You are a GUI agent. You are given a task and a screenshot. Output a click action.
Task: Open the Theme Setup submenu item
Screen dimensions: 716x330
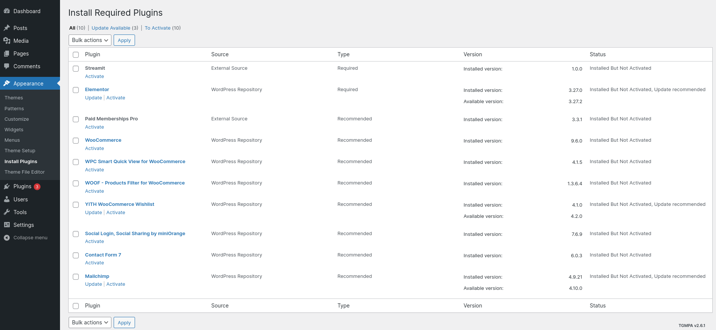[20, 151]
